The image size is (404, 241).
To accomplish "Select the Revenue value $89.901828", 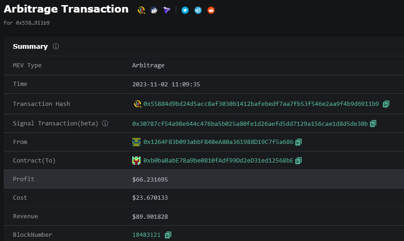I will pyautogui.click(x=150, y=216).
